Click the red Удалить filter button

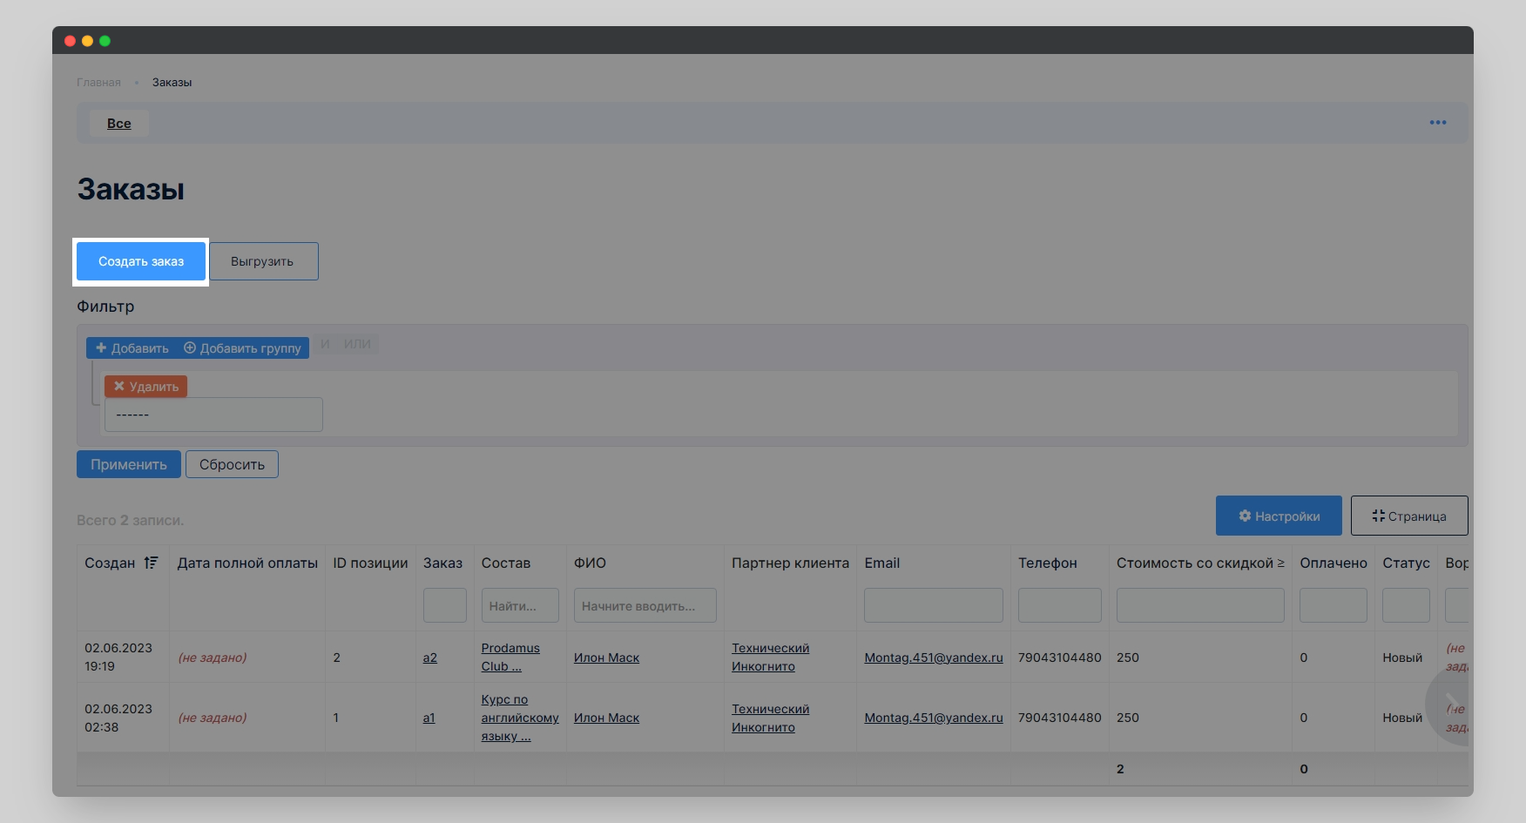pos(145,387)
